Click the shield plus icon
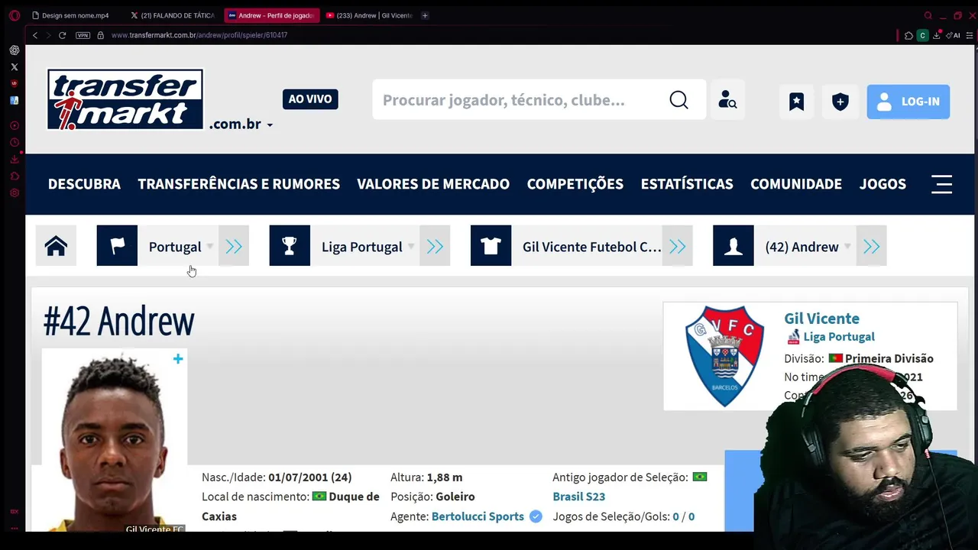978x550 pixels. (x=840, y=102)
